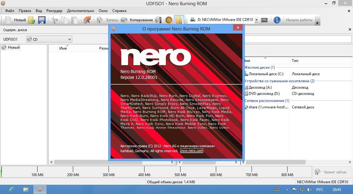Toggle the file browser folder icon
Image resolution: width=353 pixels, height=194 pixels.
point(179,20)
